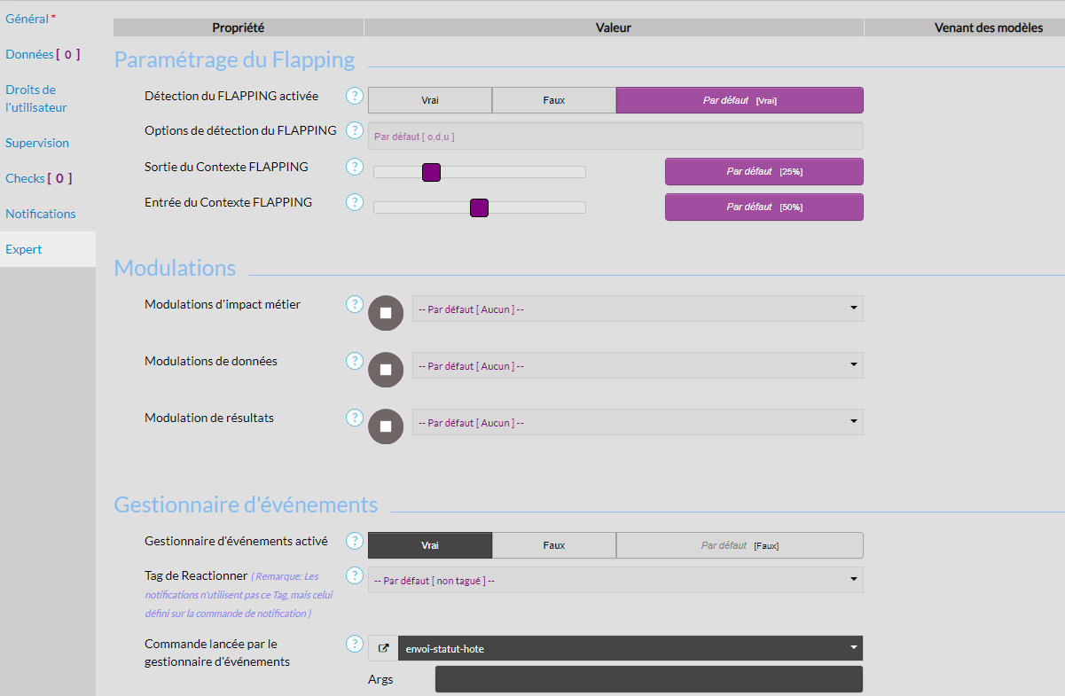The image size is (1065, 696).
Task: Open the Tag de Reactionner dropdown
Action: 615,580
